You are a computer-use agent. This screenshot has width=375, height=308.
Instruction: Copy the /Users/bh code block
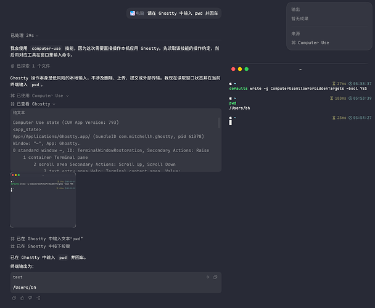click(x=215, y=277)
